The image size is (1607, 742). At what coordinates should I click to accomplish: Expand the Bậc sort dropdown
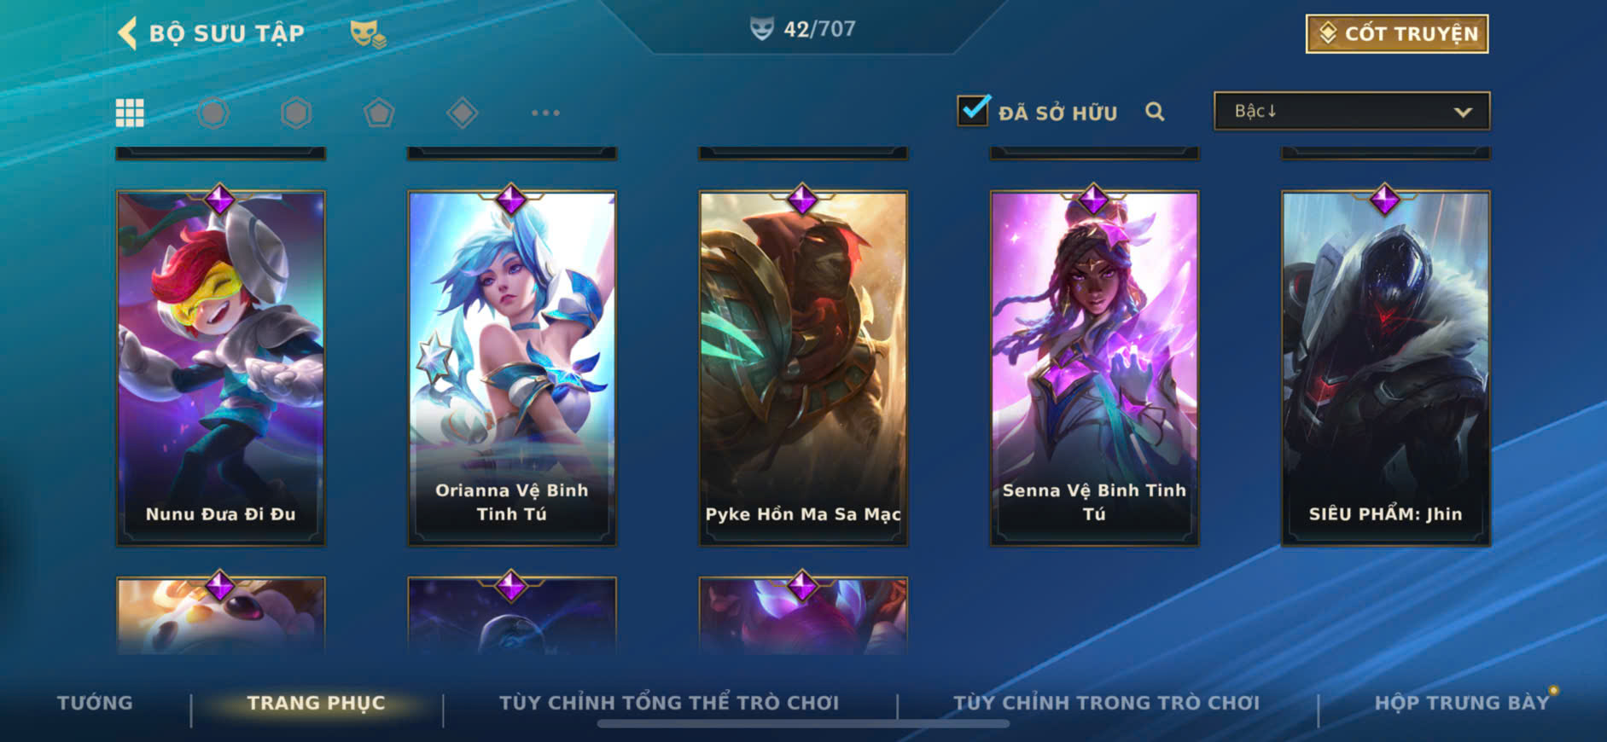click(1352, 111)
